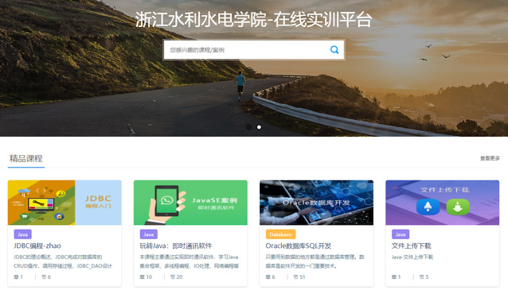Screen dimensions: 508x294
Task: Click the blue search magnifier icon
Action: [334, 50]
